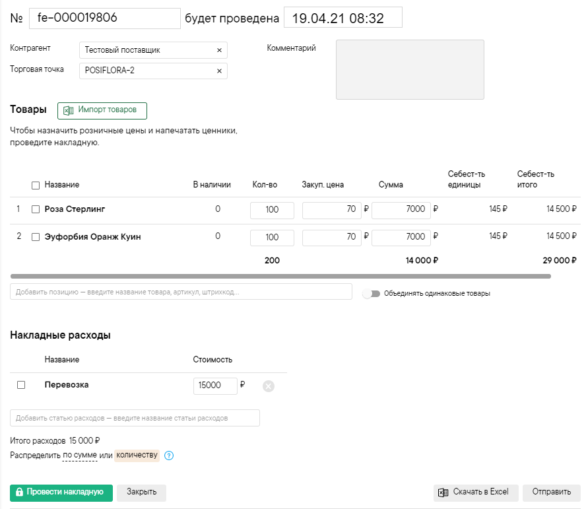This screenshot has width=586, height=509.
Task: Choose distribution по сумме link
Action: (80, 455)
